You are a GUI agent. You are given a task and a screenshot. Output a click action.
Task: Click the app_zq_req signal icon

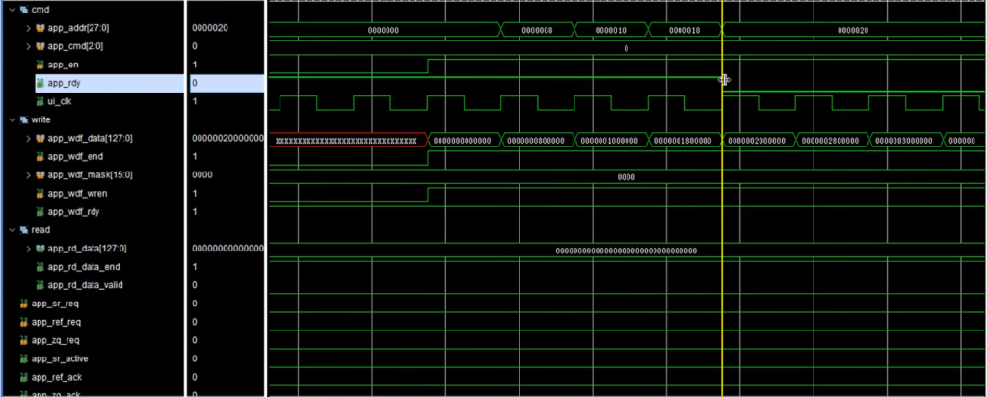click(24, 340)
